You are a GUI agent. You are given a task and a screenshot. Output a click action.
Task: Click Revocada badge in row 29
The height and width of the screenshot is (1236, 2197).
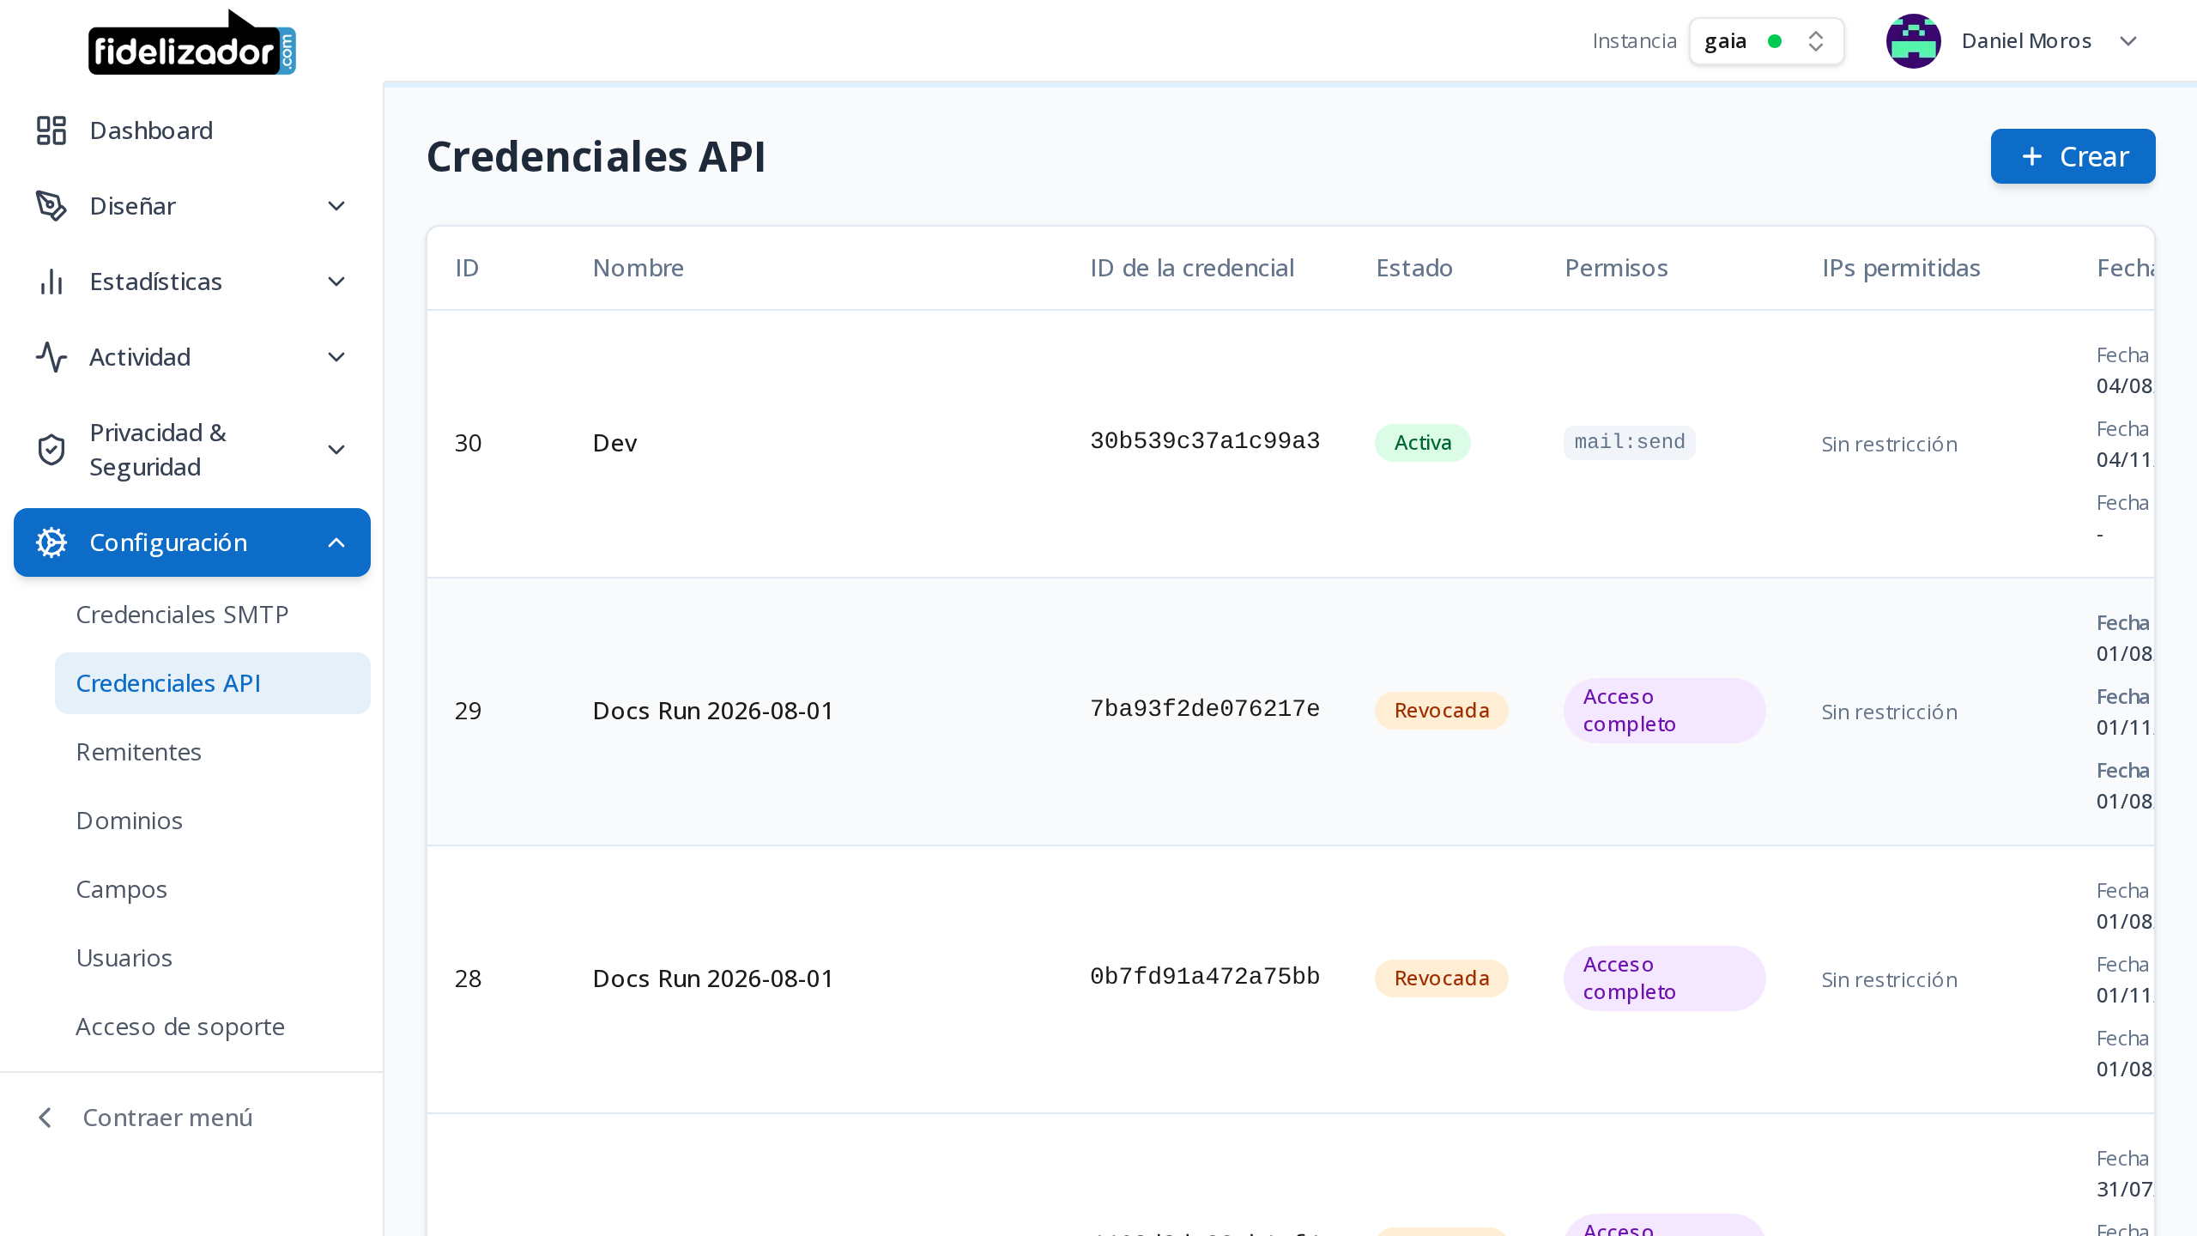[1441, 711]
